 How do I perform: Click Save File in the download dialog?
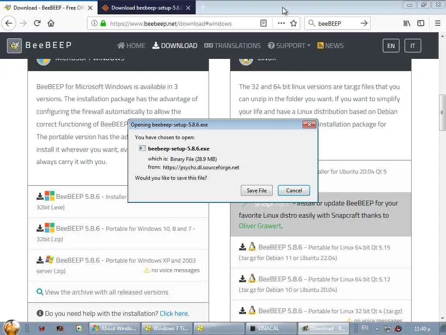coord(256,190)
